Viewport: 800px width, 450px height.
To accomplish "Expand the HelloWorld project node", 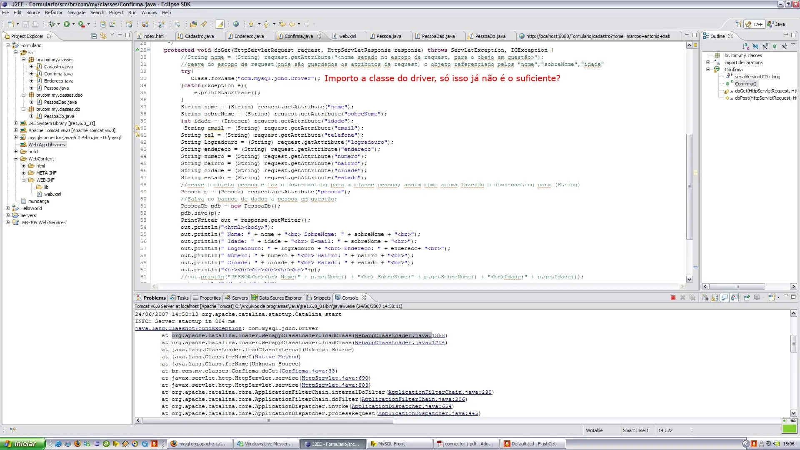I will pos(7,208).
